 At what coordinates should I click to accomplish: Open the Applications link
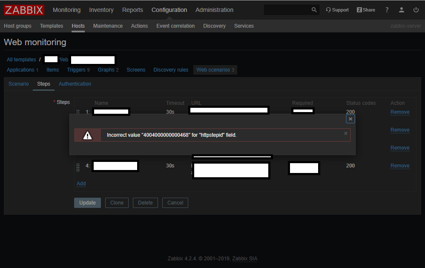point(20,70)
